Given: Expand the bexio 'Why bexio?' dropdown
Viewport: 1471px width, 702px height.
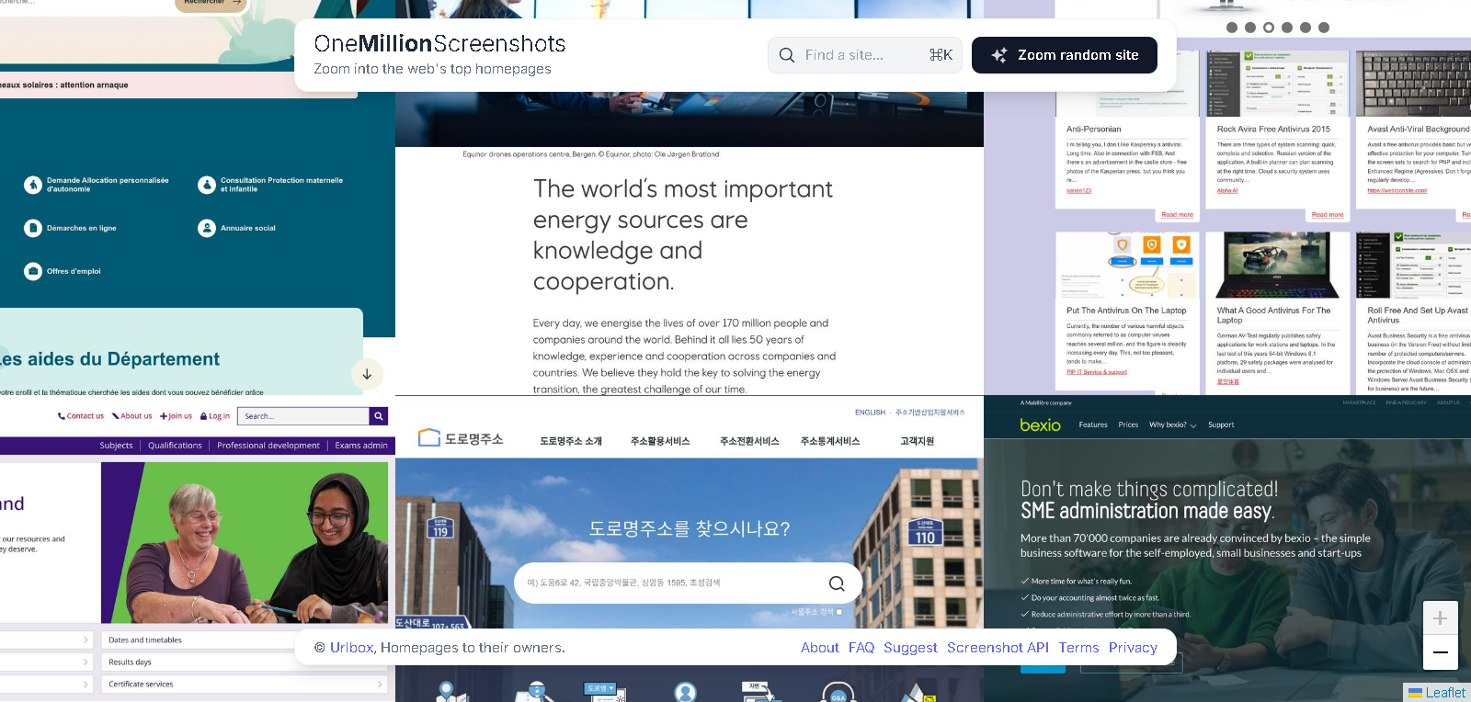Looking at the screenshot, I should [x=1172, y=425].
